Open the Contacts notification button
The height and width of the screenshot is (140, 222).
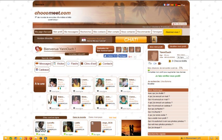(106, 64)
